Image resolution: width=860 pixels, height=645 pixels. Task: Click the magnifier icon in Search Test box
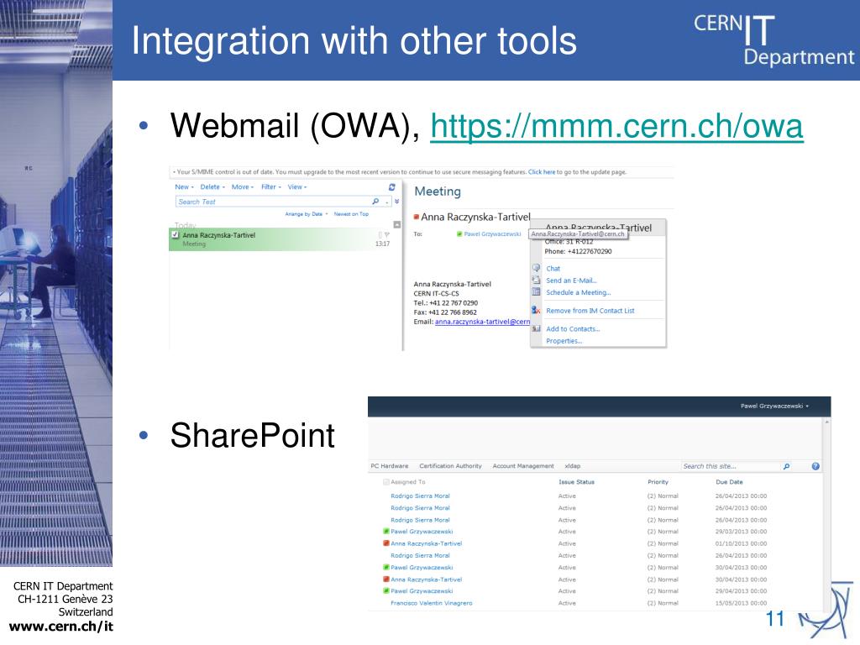[x=375, y=202]
